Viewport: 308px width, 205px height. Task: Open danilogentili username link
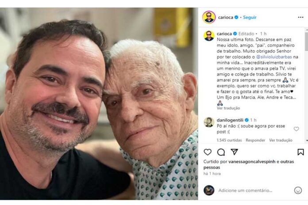[230, 120]
